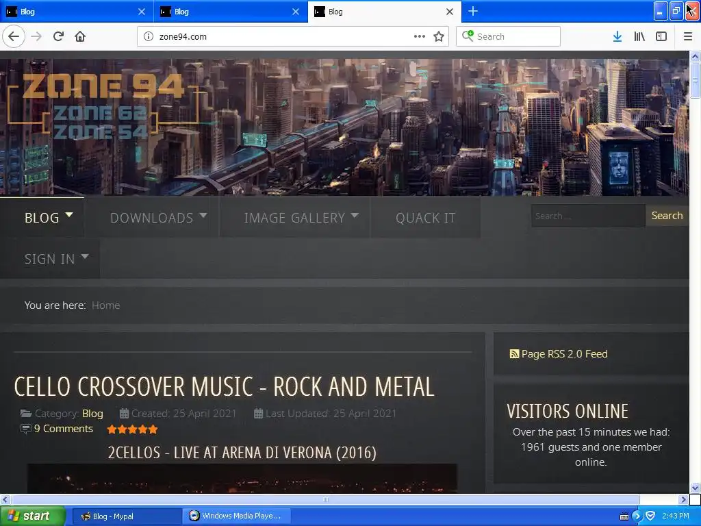Open the Downloads arrow icon in the toolbar
Image resolution: width=701 pixels, height=526 pixels.
click(x=617, y=36)
